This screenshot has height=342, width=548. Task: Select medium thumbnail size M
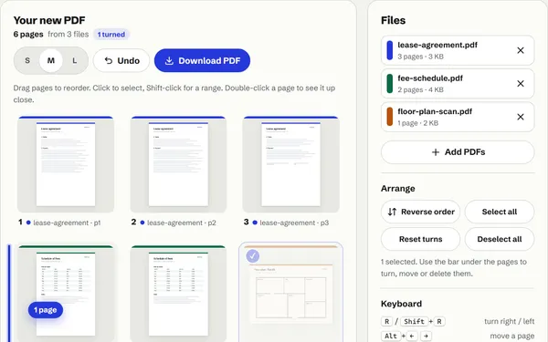[51, 61]
